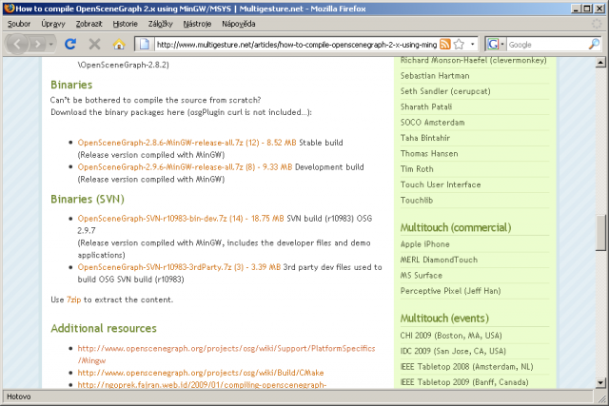Image resolution: width=609 pixels, height=406 pixels.
Task: Open Taha Bintahir sidebar link
Action: 425,138
